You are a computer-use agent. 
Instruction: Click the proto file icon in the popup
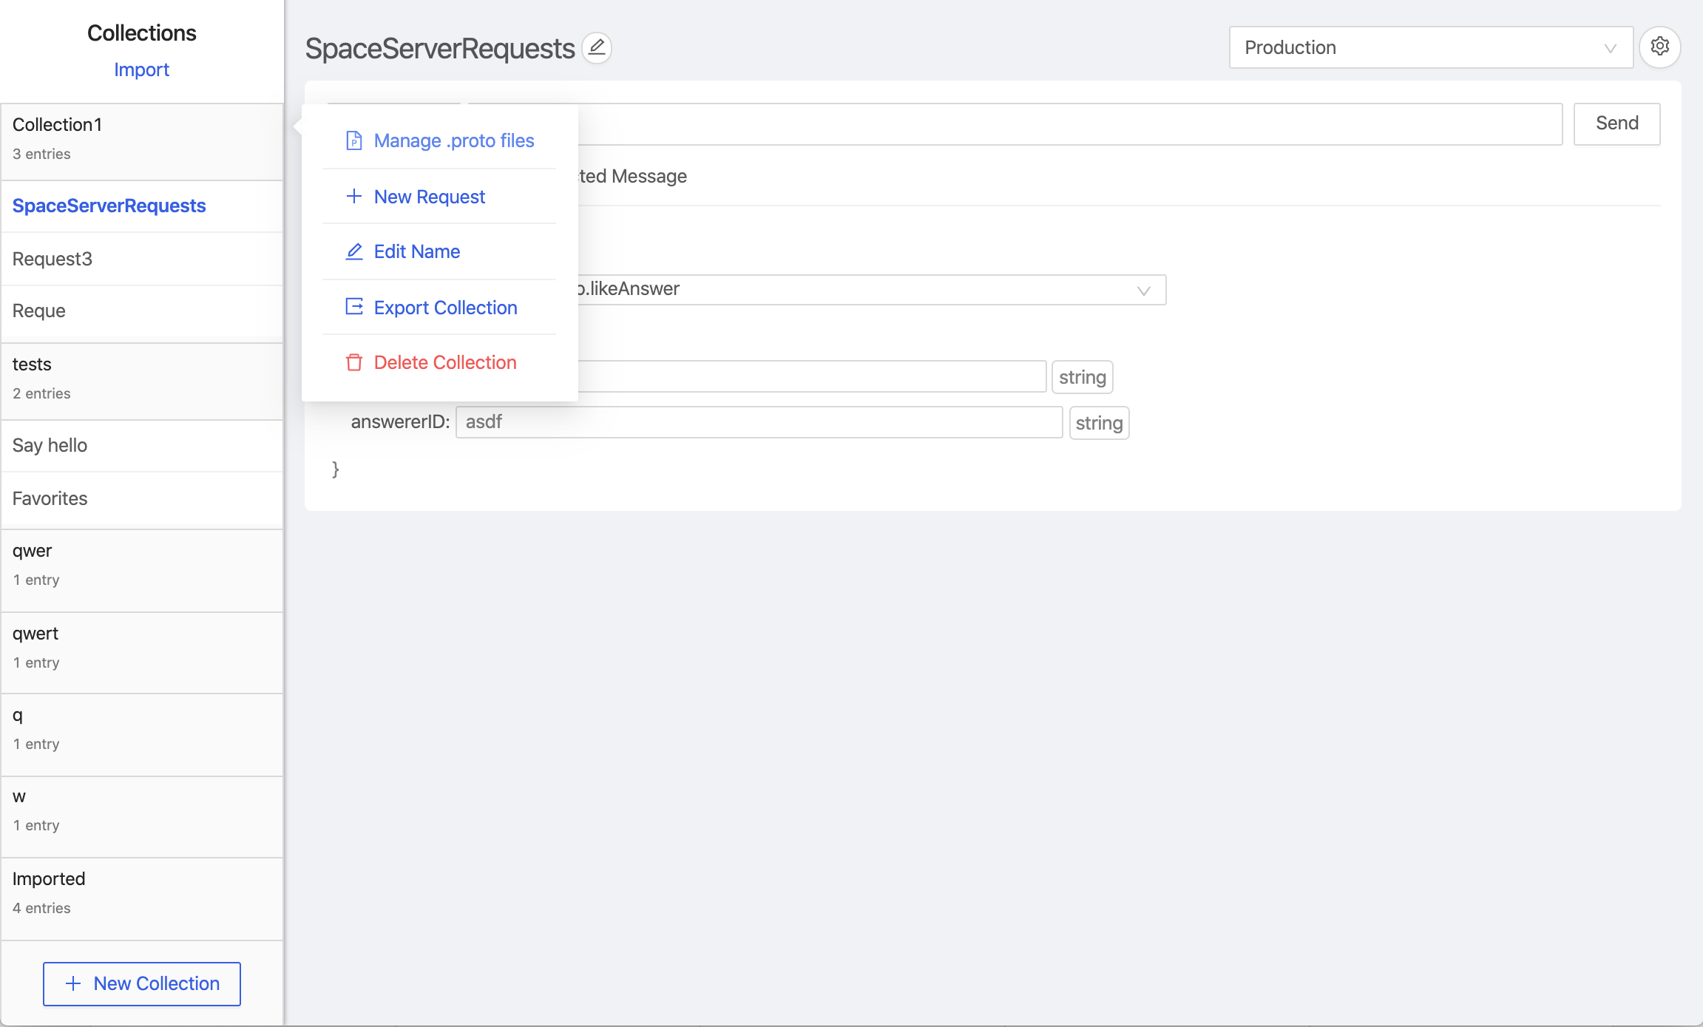pyautogui.click(x=354, y=140)
